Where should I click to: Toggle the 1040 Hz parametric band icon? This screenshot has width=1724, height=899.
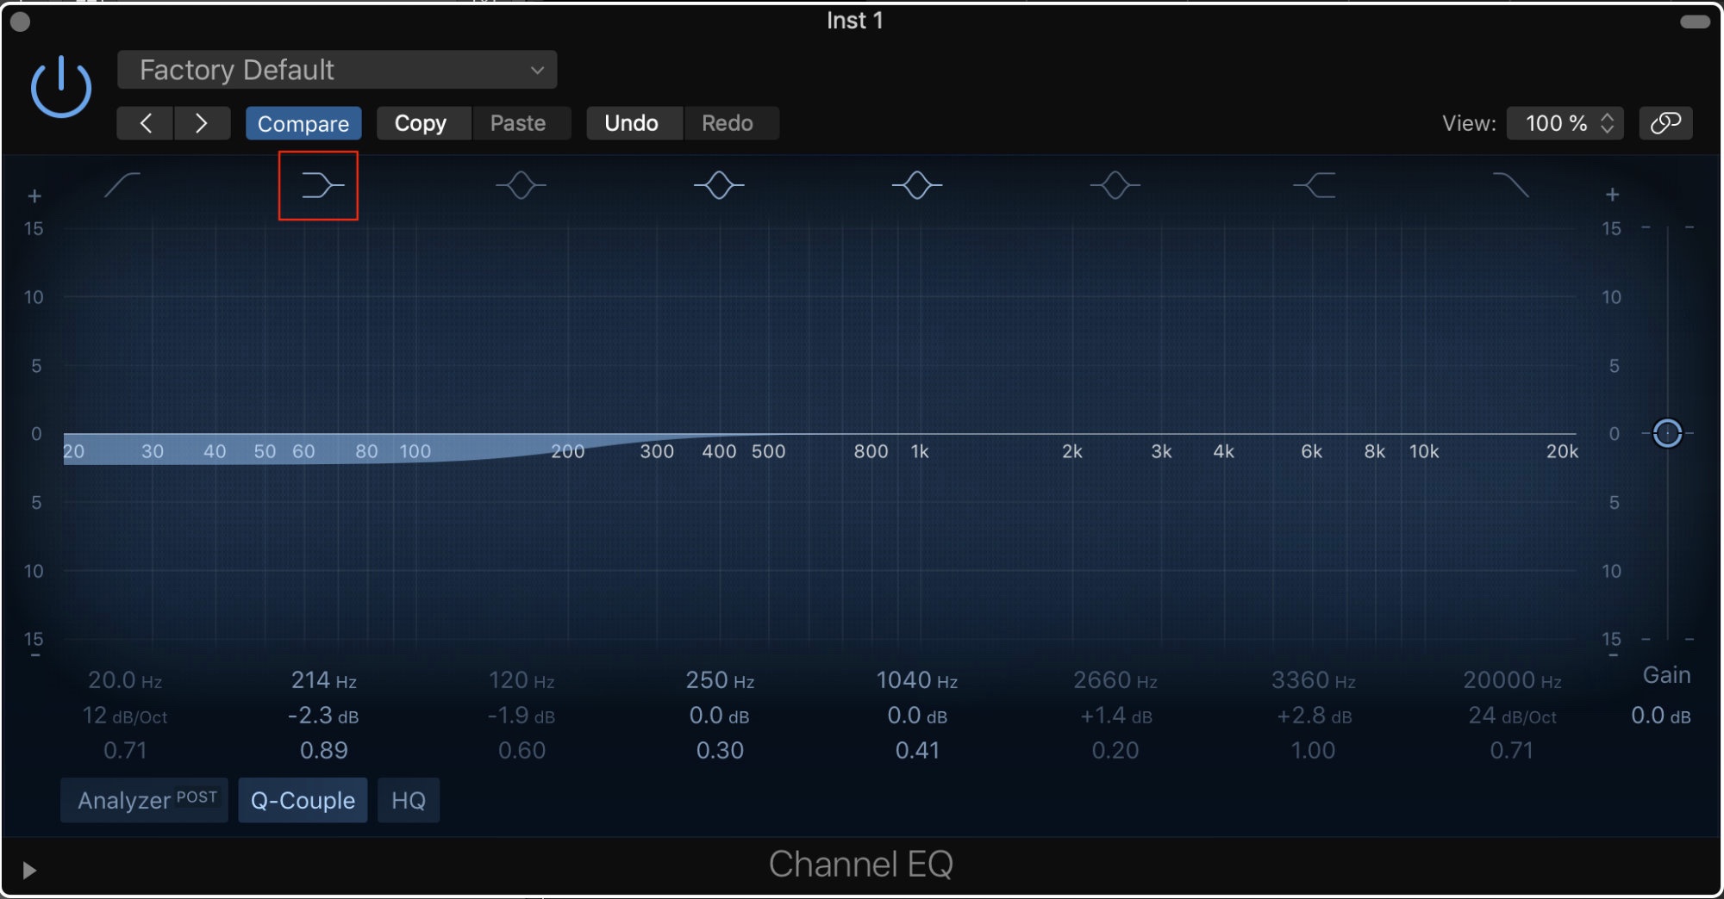pos(916,185)
